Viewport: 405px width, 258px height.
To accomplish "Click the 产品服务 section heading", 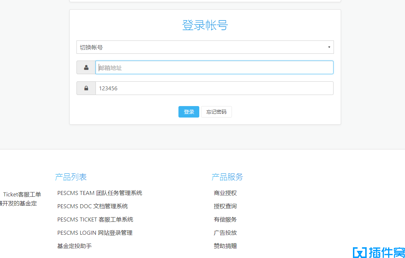I will (227, 177).
